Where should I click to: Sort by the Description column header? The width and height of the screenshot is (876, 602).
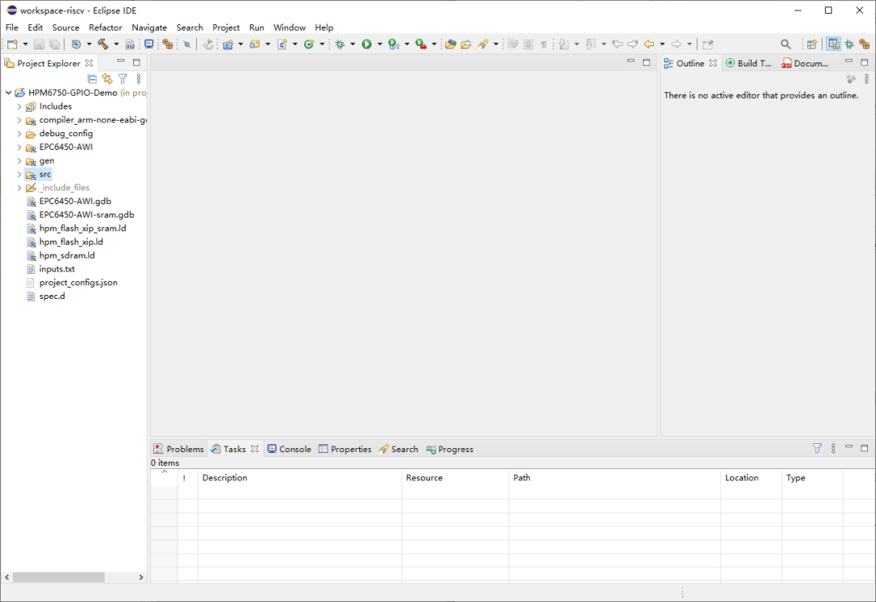point(298,477)
